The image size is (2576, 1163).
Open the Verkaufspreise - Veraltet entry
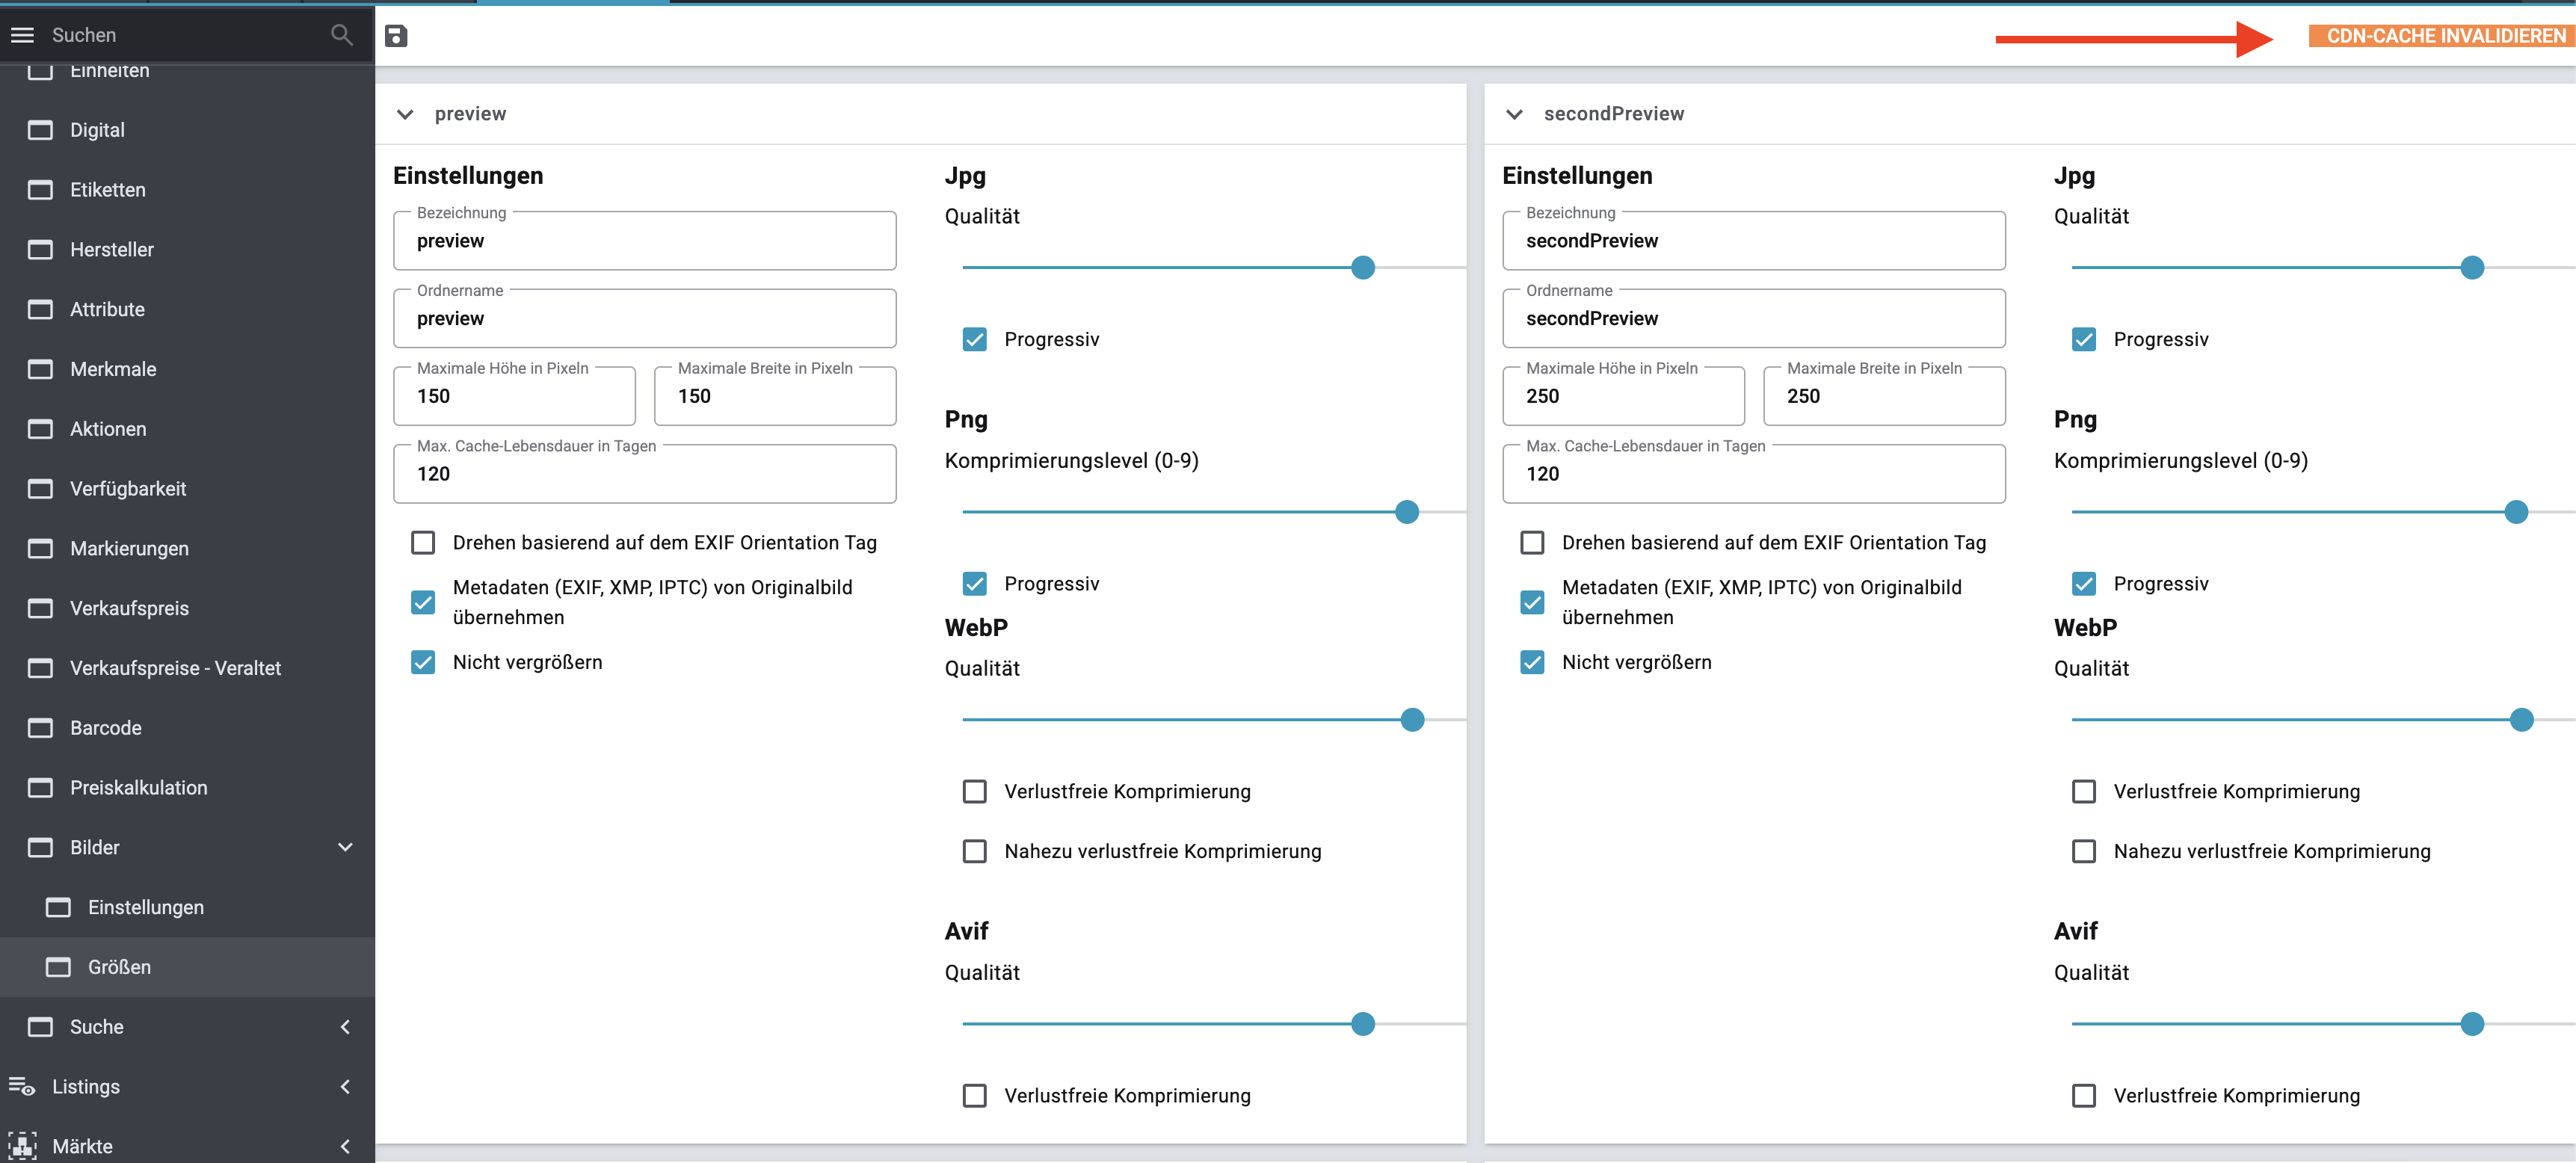click(x=175, y=668)
